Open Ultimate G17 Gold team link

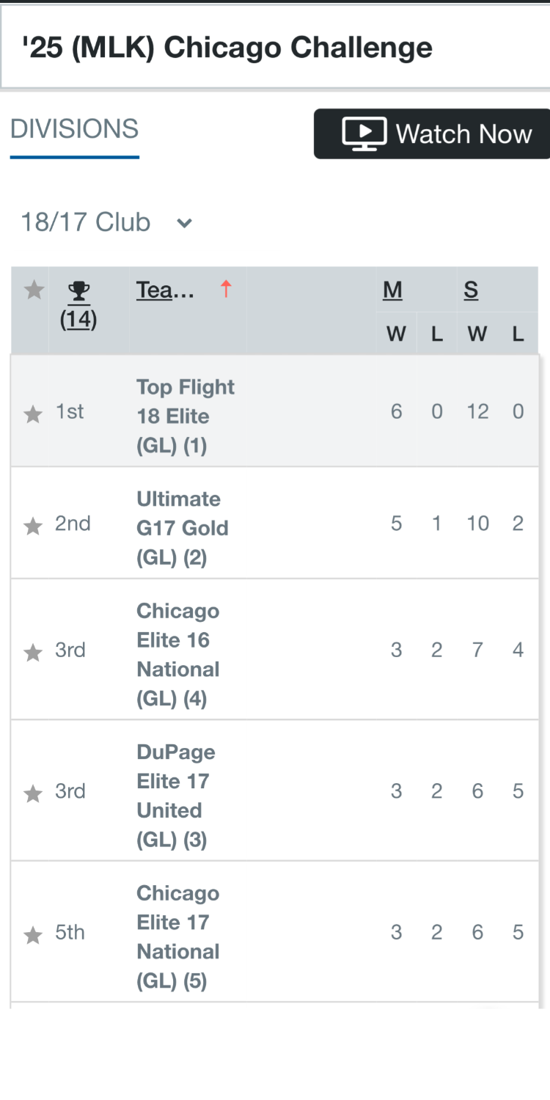[x=182, y=528]
